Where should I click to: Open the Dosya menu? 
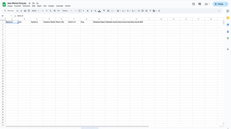pyautogui.click(x=10, y=6)
